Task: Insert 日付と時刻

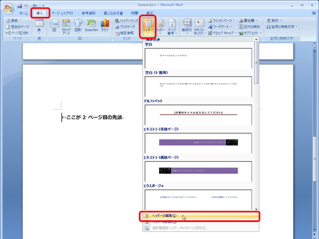Action: coord(249,27)
